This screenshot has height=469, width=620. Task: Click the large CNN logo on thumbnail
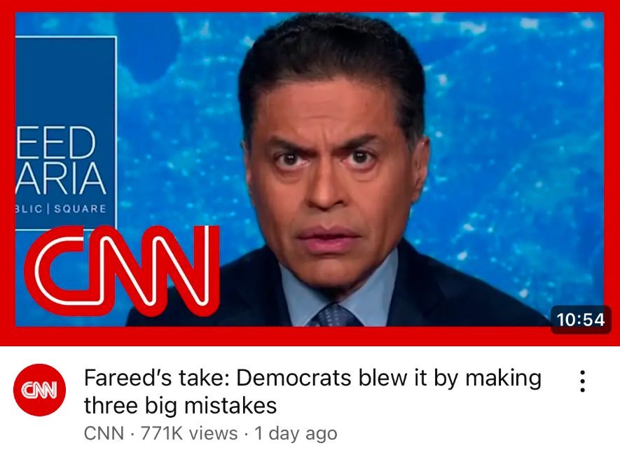coord(122,271)
